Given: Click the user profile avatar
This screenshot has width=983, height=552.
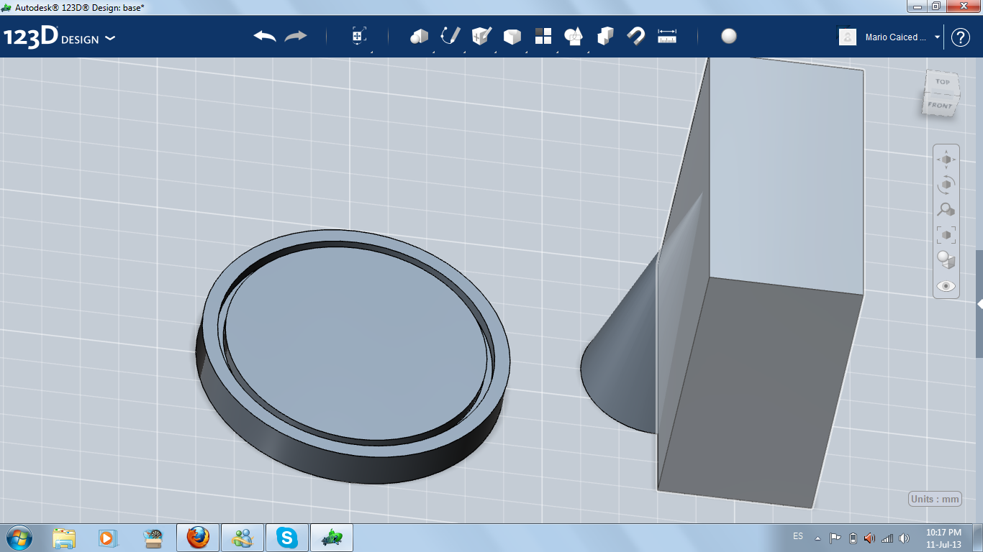Looking at the screenshot, I should coord(848,37).
